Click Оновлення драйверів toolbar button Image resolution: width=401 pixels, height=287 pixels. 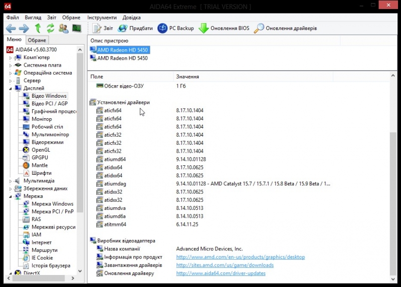(285, 28)
